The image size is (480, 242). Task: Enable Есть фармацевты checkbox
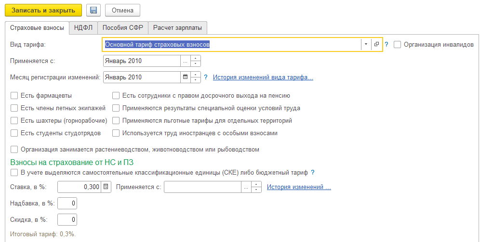(x=14, y=96)
